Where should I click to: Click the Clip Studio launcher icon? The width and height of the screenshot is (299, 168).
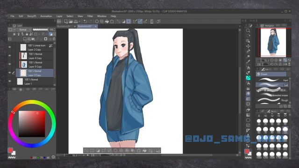coord(59,21)
